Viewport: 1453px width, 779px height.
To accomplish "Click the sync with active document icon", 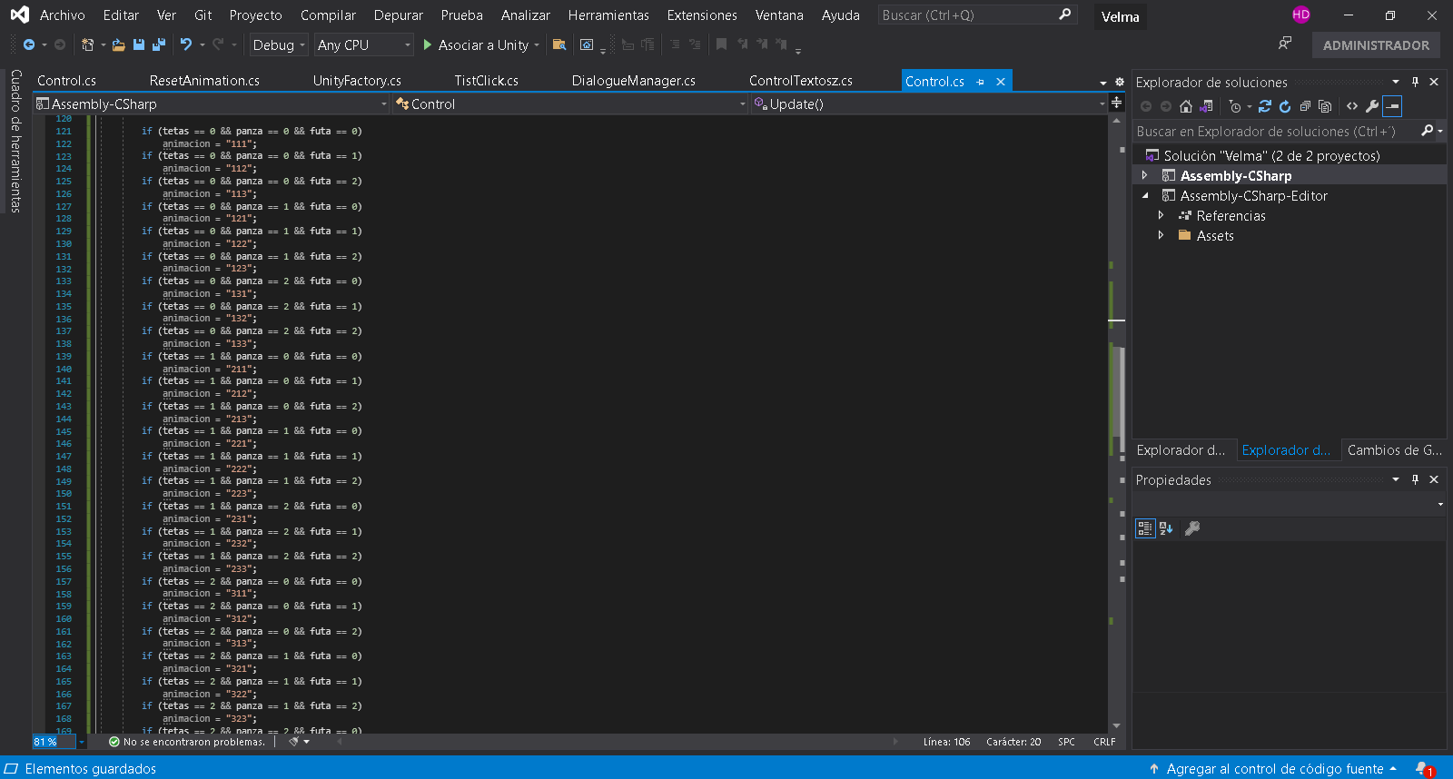I will click(x=1265, y=106).
